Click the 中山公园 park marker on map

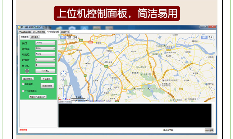164,46
